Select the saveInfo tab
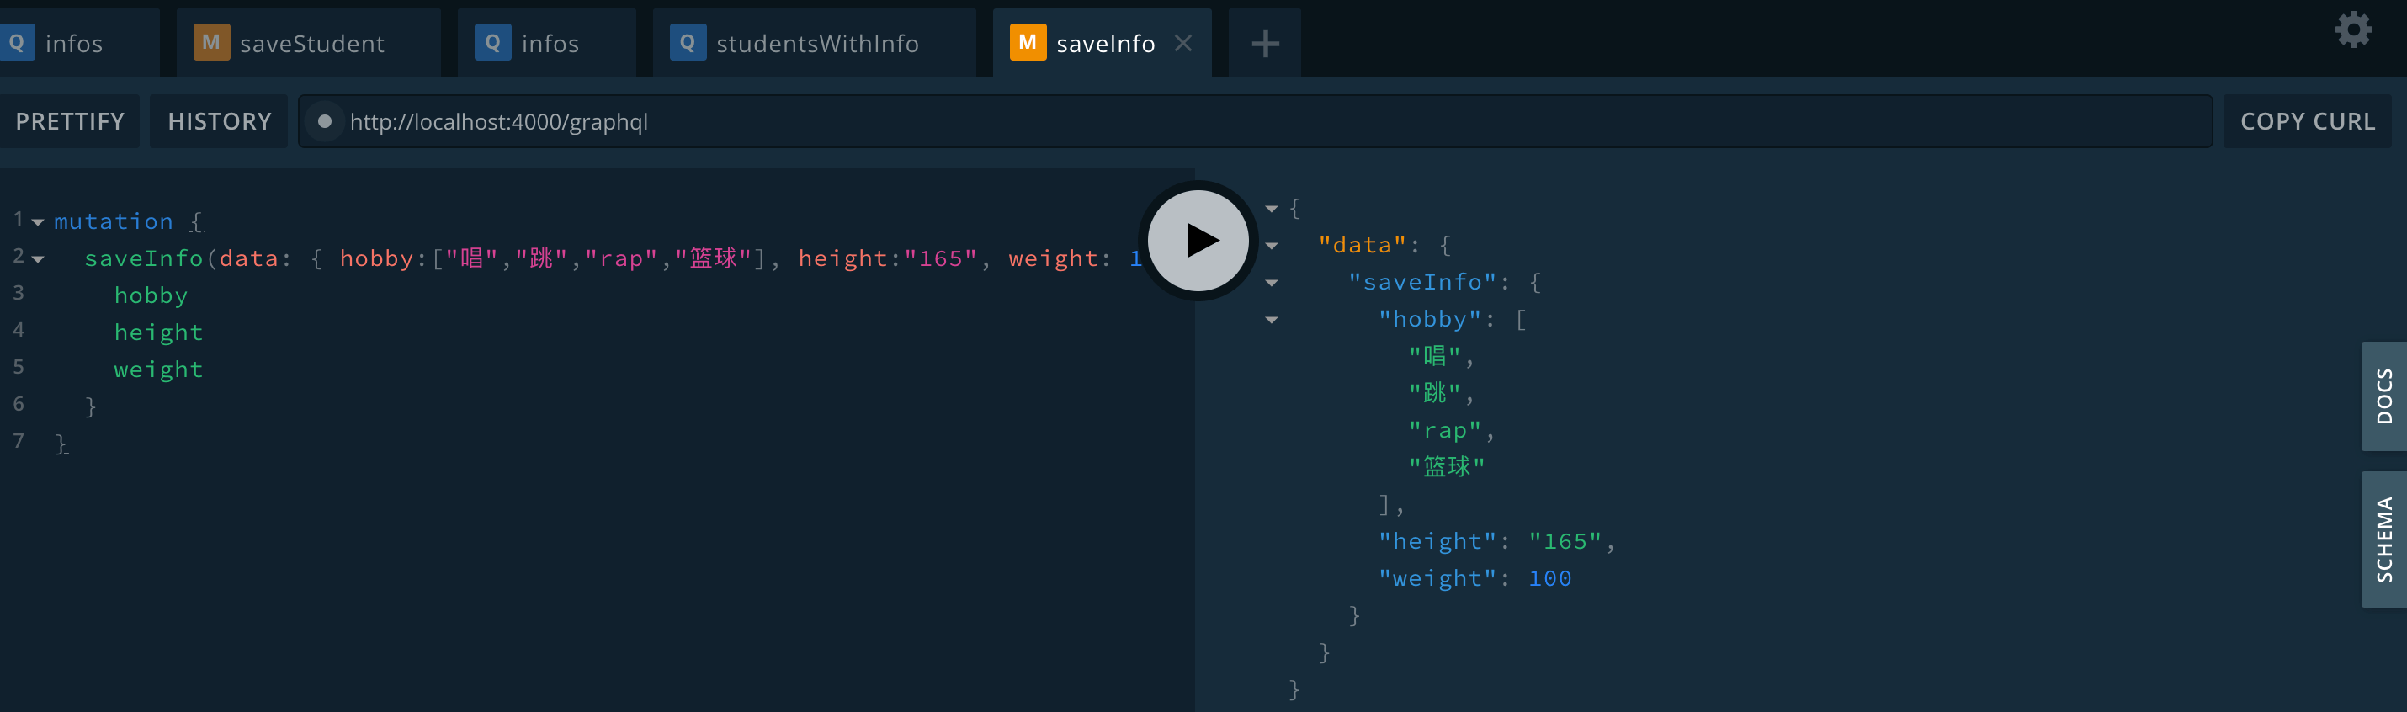2407x712 pixels. (x=1103, y=43)
